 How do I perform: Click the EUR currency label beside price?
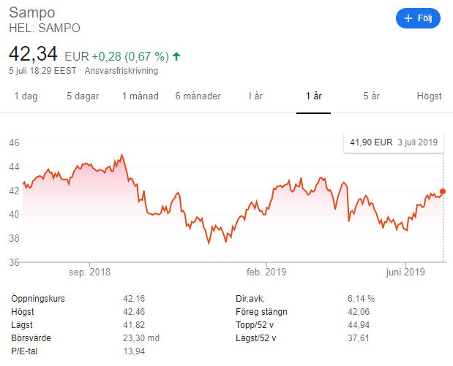[x=77, y=56]
